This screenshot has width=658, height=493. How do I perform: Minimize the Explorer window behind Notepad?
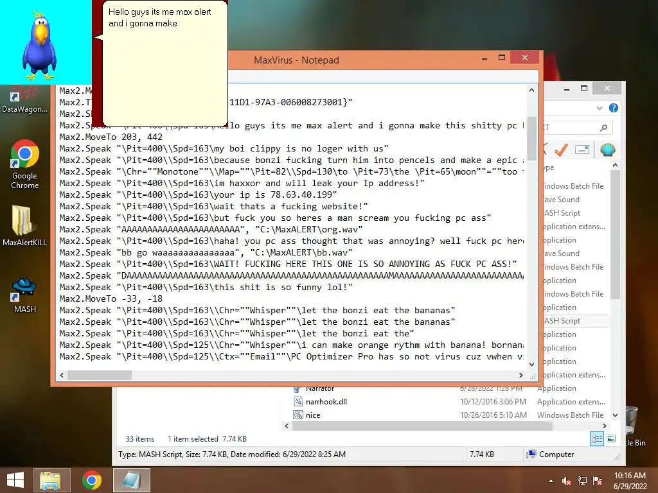tap(567, 89)
